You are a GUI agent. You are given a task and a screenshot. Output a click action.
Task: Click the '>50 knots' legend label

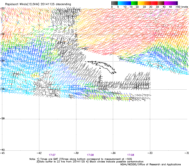182,7
